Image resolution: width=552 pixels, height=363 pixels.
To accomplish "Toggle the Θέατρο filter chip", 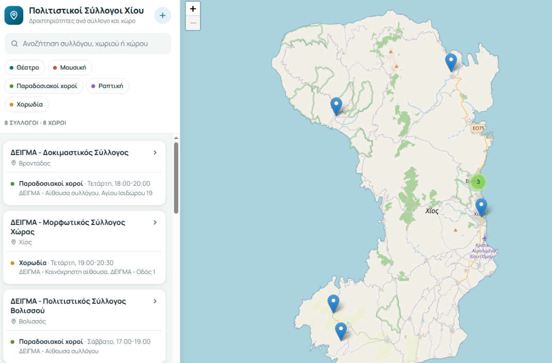I will [25, 67].
